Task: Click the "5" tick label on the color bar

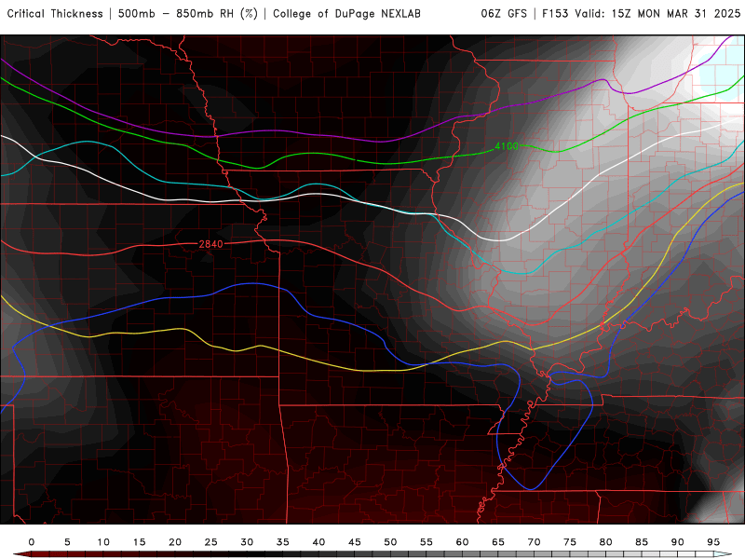Action: pyautogui.click(x=67, y=542)
